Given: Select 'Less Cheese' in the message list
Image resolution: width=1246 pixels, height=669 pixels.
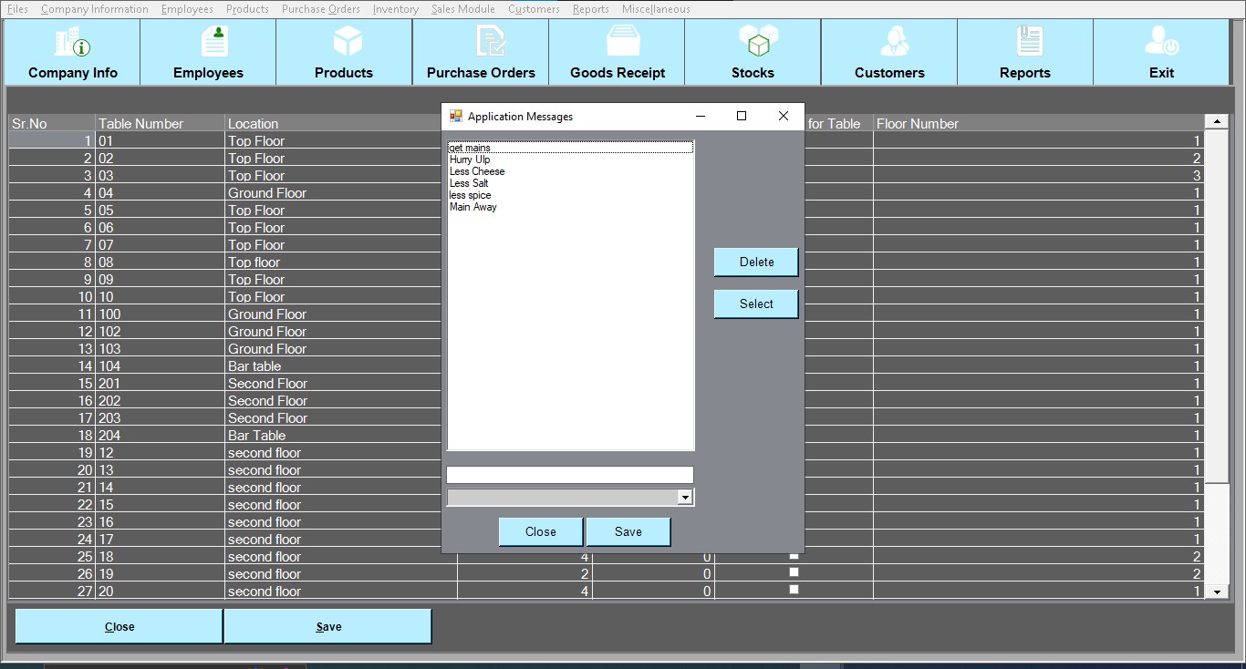Looking at the screenshot, I should tap(477, 171).
